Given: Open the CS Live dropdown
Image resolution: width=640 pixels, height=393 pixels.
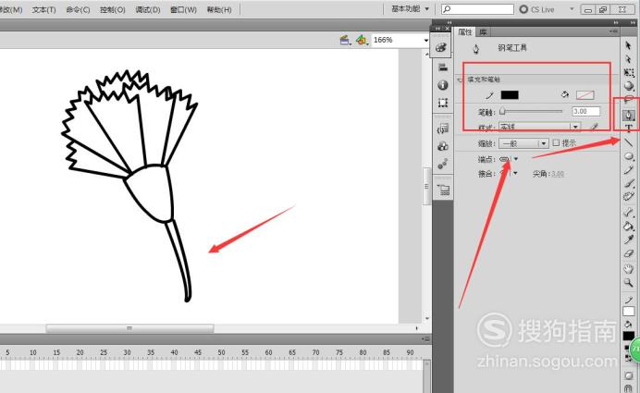Looking at the screenshot, I should (572, 9).
